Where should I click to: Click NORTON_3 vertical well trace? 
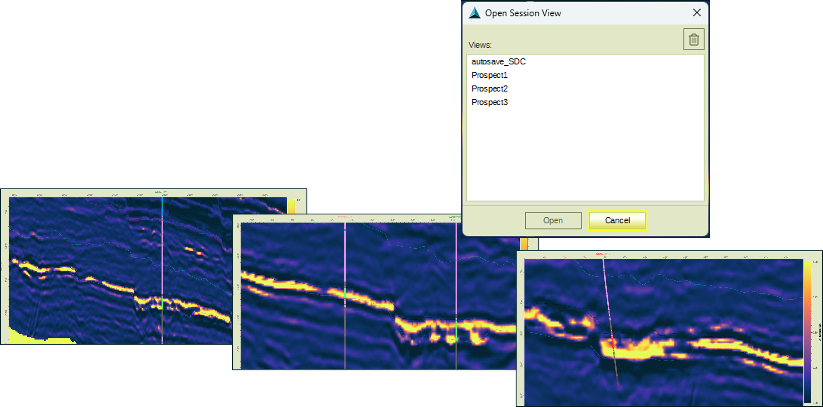point(162,270)
